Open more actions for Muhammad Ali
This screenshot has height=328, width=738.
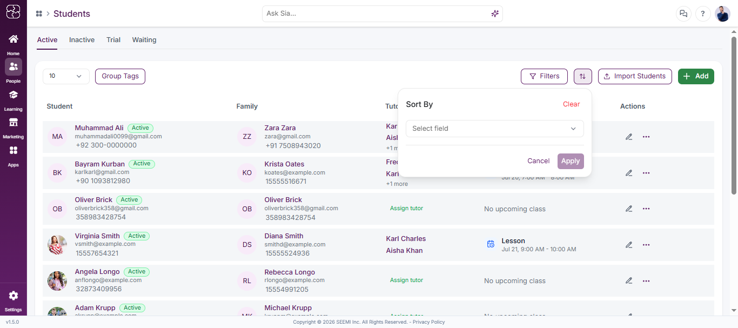646,137
